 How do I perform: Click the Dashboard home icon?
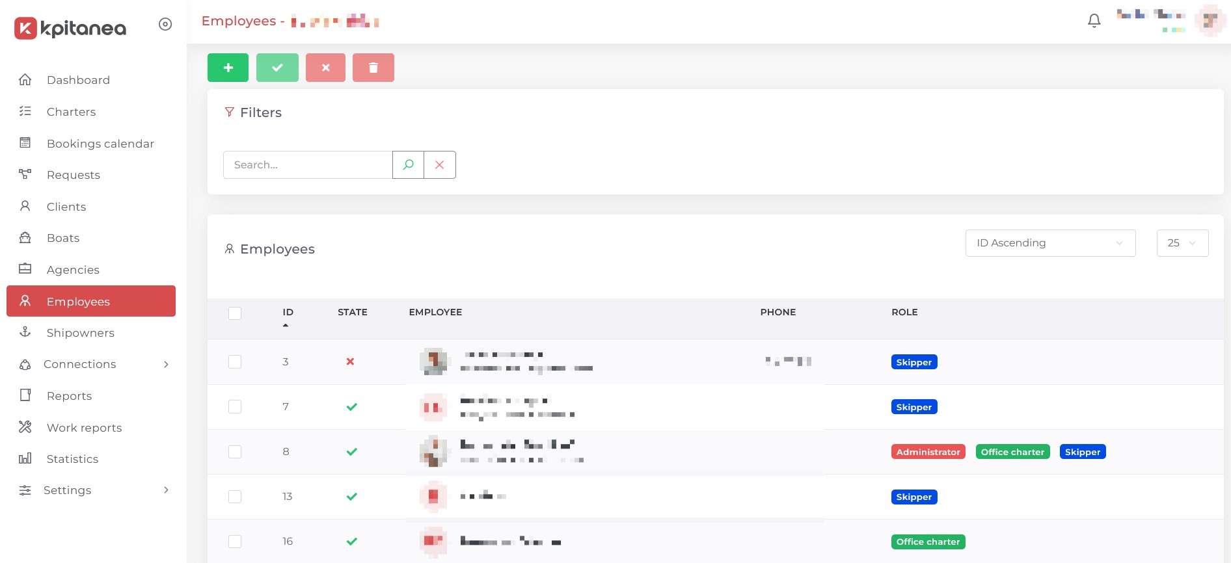point(25,79)
